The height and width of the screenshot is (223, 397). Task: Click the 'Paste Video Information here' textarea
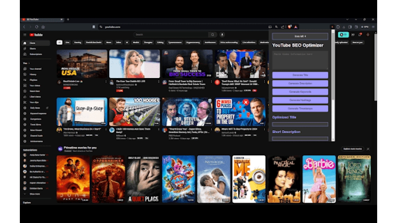[300, 60]
